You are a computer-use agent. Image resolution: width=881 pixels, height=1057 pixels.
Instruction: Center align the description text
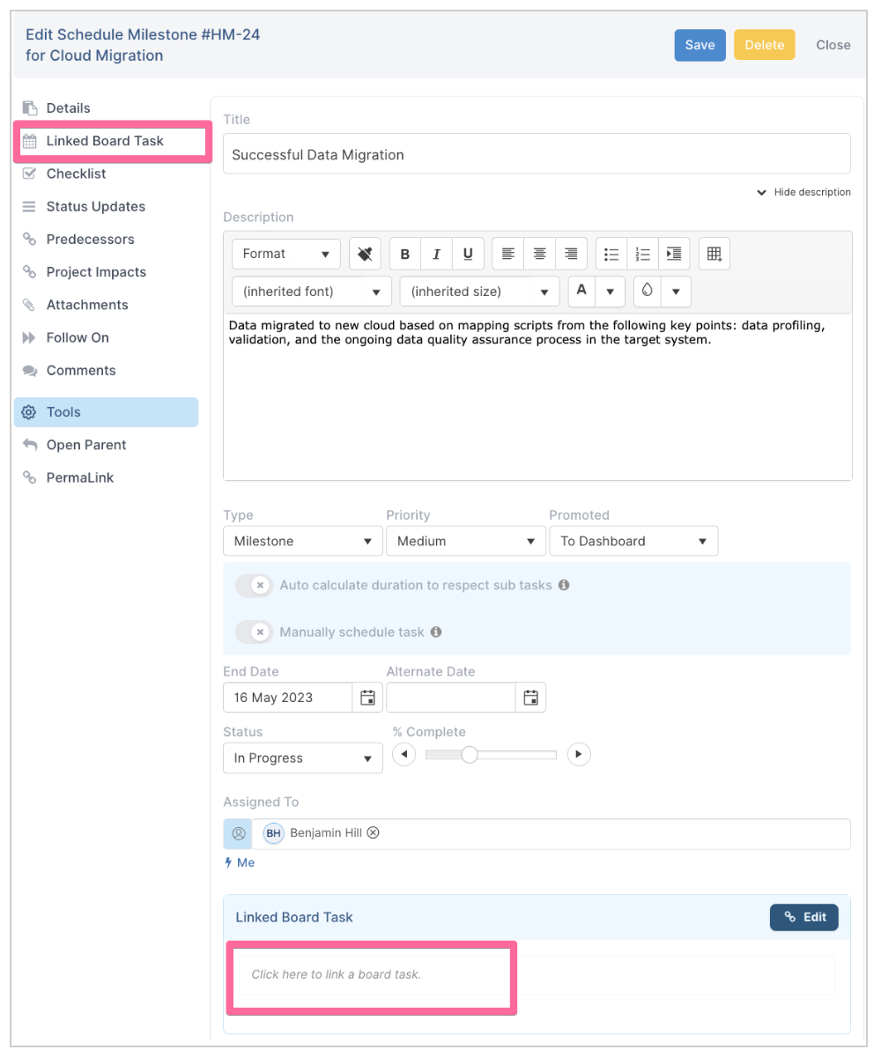click(539, 254)
